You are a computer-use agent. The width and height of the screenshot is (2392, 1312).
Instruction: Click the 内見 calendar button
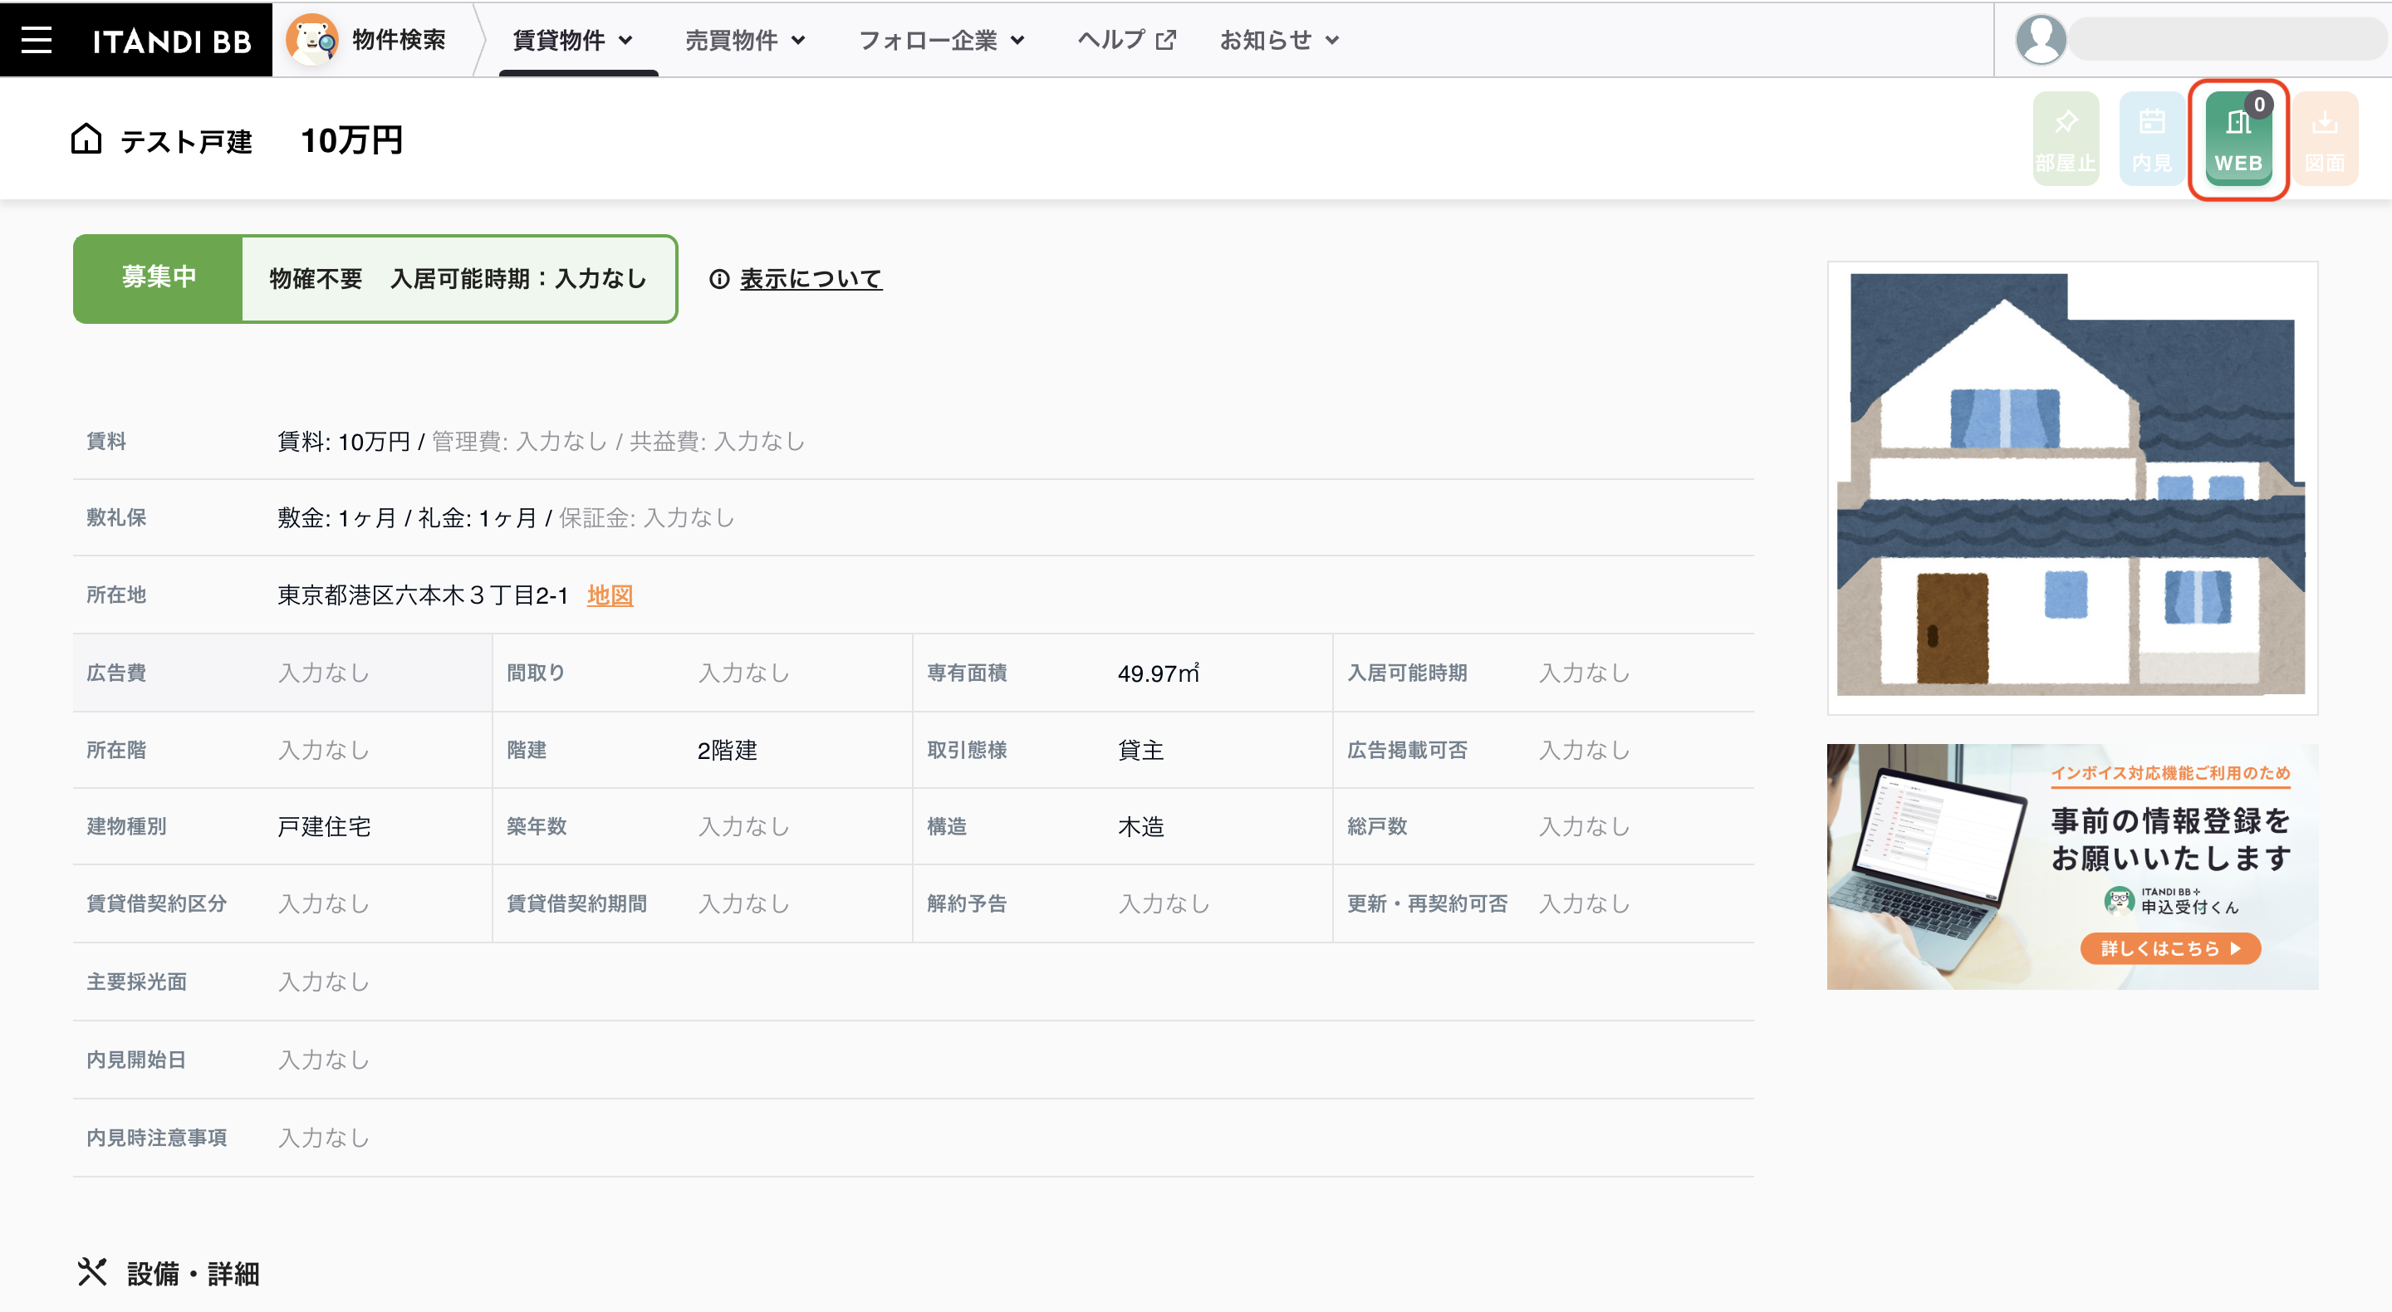2151,140
